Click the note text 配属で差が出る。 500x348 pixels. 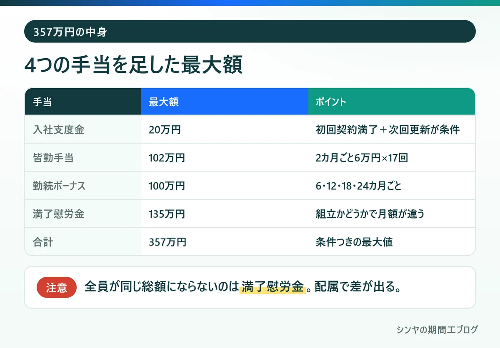pyautogui.click(x=358, y=287)
